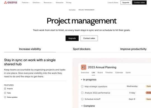The width and height of the screenshot is (151, 108).
Task: Toggle Schedule kickoff task completion circle
Action: (x=82, y=99)
